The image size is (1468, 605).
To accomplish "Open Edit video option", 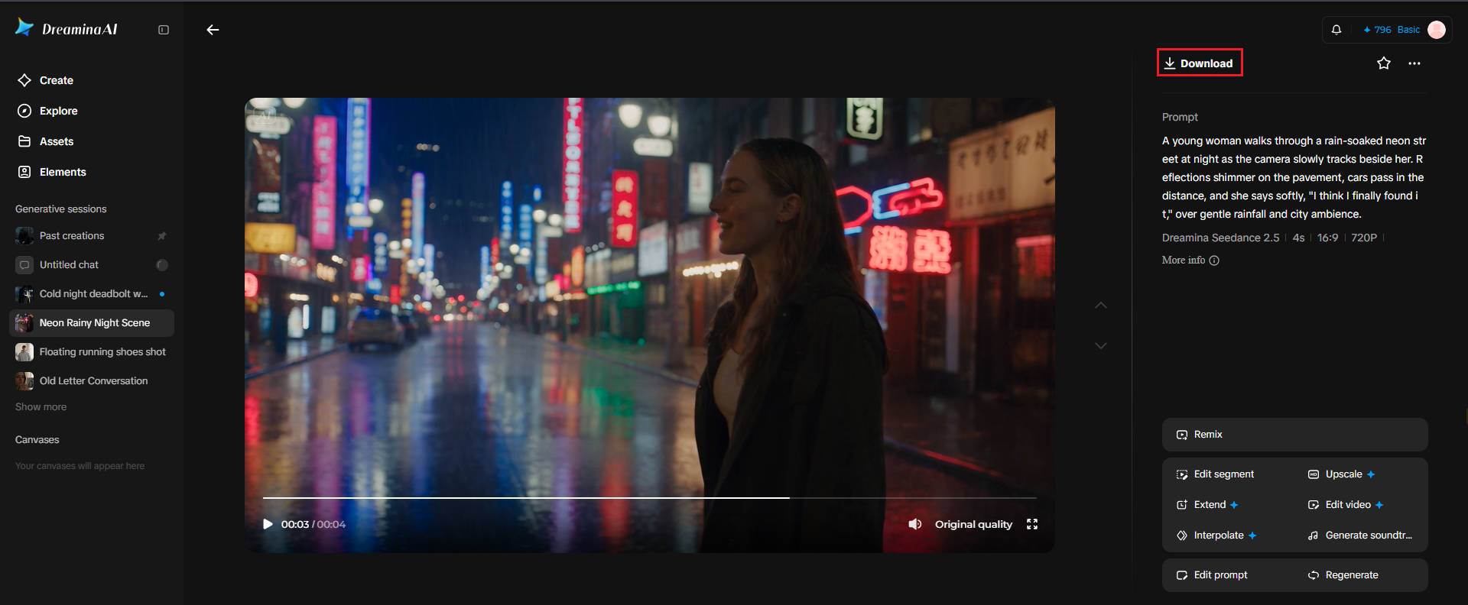I will (1346, 505).
